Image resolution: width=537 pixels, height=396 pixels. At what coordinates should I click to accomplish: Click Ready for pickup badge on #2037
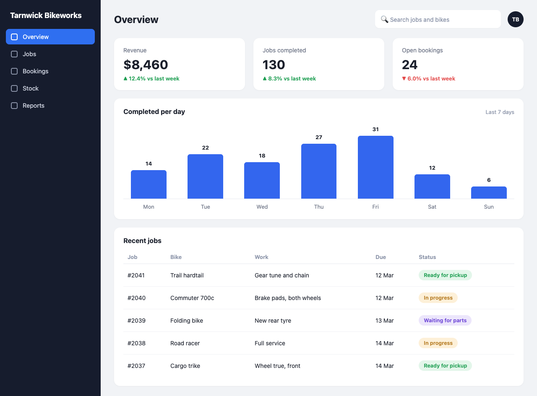tap(445, 366)
